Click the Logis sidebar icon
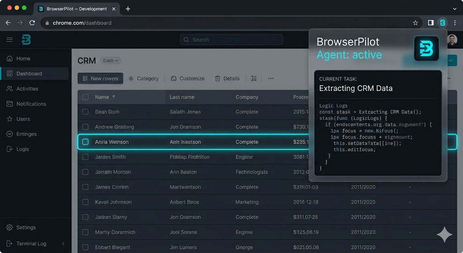Viewport: 463px width, 253px height. tap(9, 149)
